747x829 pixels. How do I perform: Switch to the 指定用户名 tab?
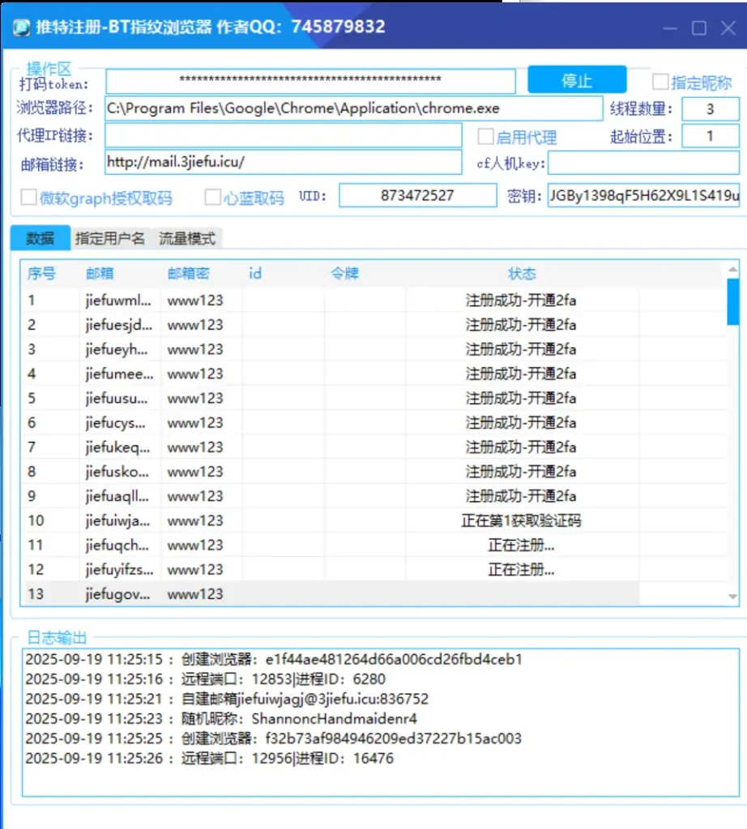[110, 239]
